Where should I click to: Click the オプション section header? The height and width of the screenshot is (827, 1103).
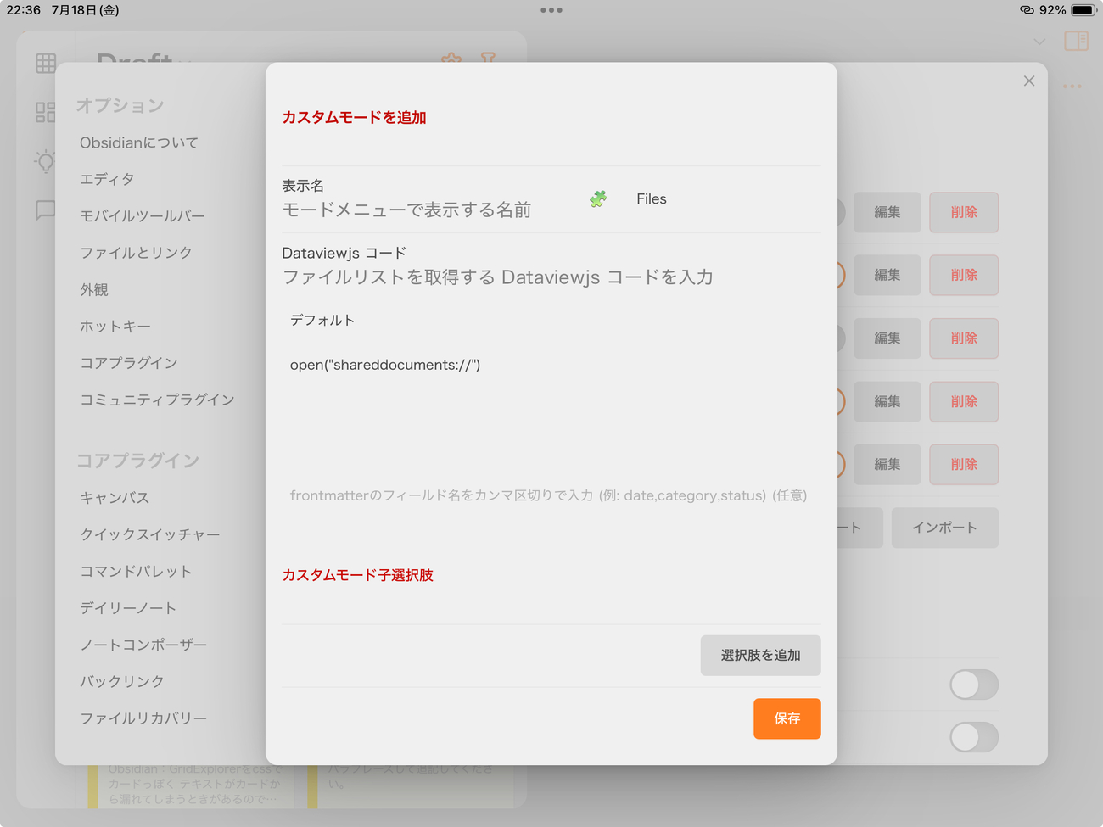coord(120,105)
